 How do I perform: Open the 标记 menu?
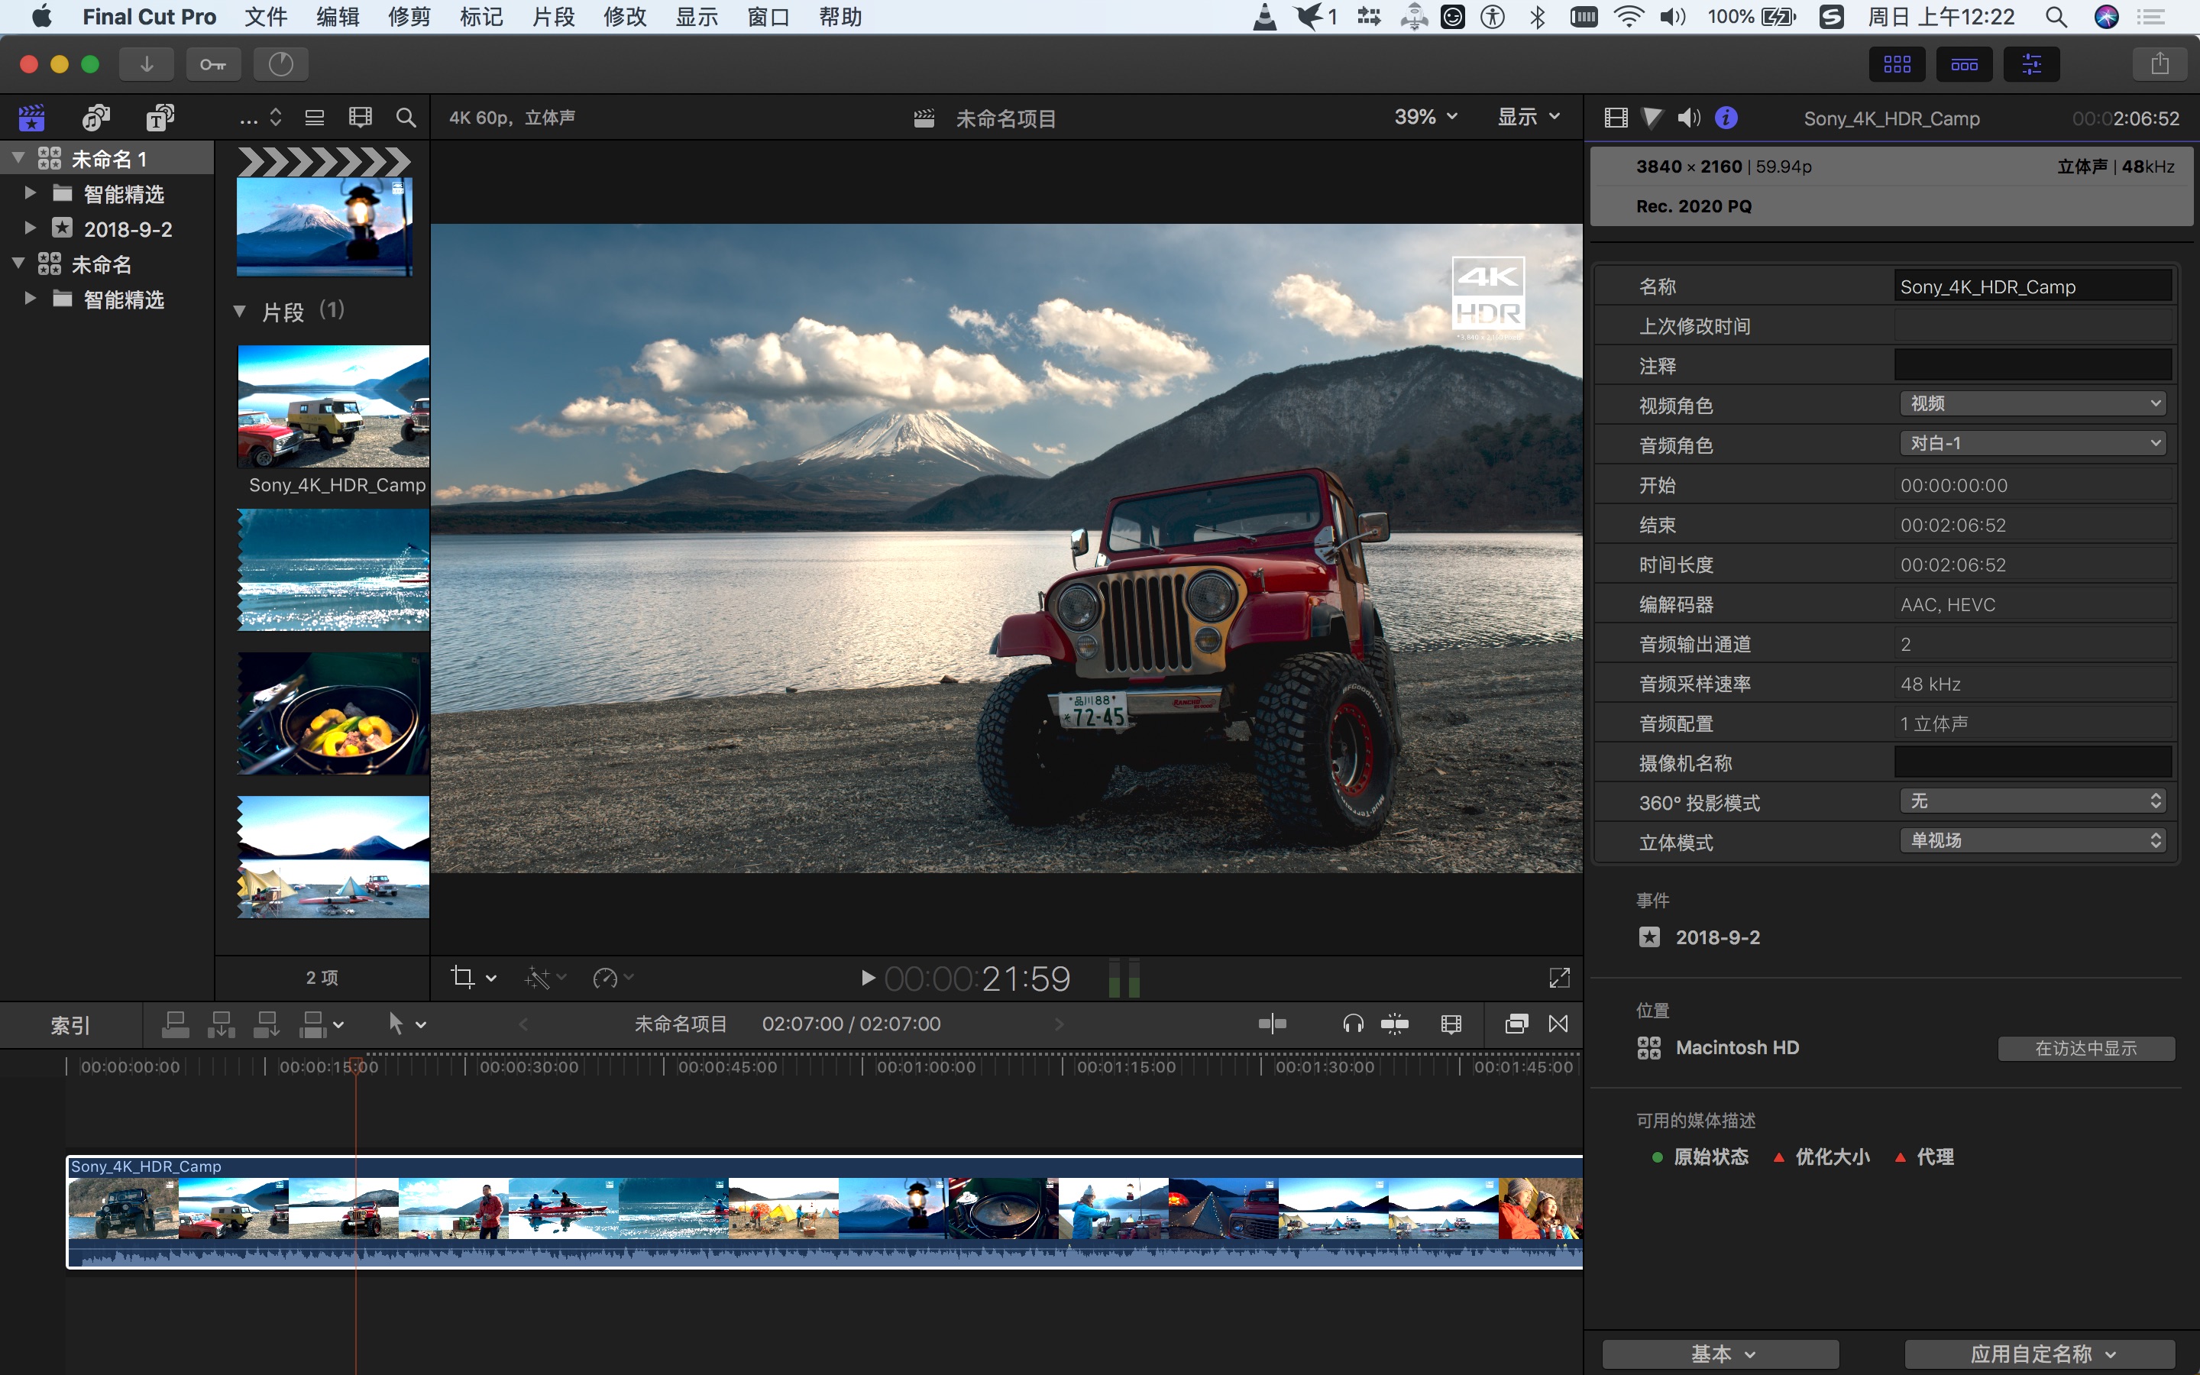(x=481, y=16)
